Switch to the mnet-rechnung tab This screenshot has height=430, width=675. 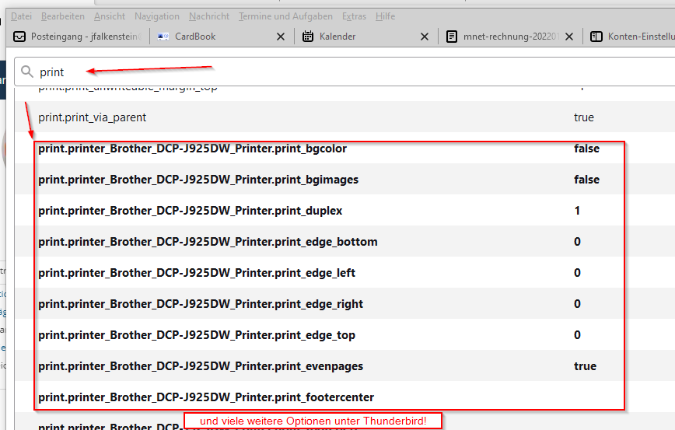tap(509, 37)
